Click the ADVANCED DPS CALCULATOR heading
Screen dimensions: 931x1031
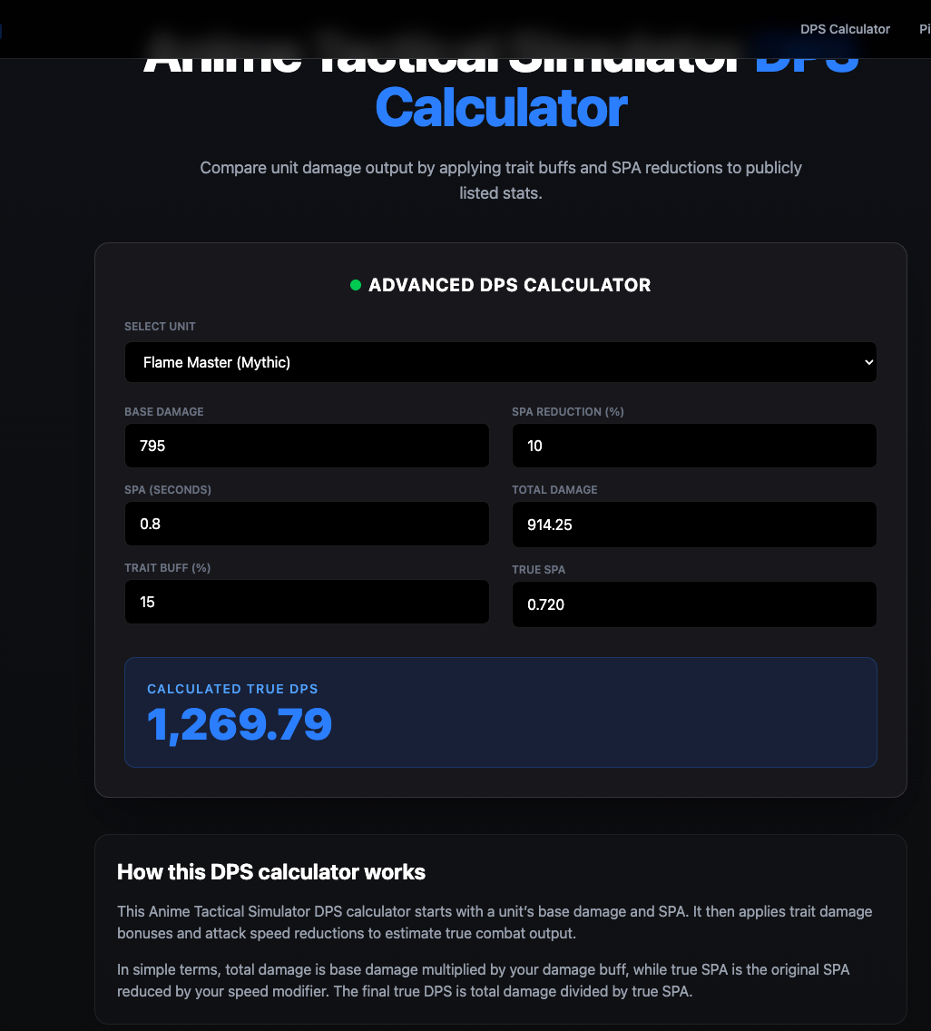pos(510,284)
